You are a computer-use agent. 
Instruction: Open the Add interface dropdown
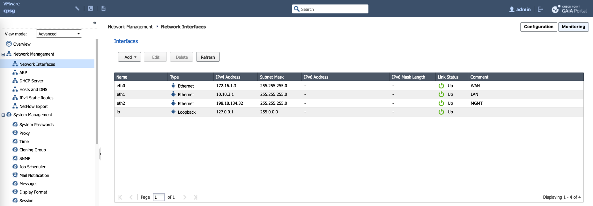[x=130, y=57]
